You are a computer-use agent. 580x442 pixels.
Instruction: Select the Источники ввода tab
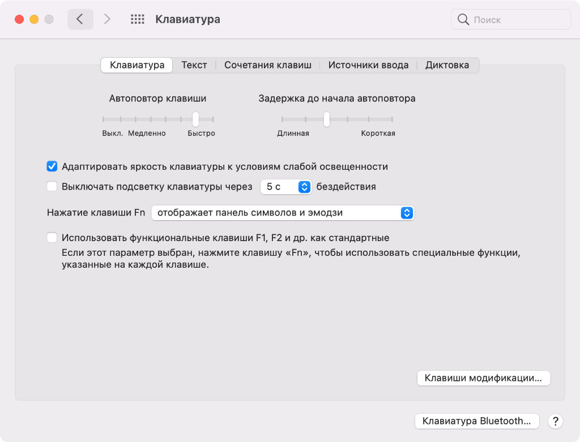click(368, 65)
